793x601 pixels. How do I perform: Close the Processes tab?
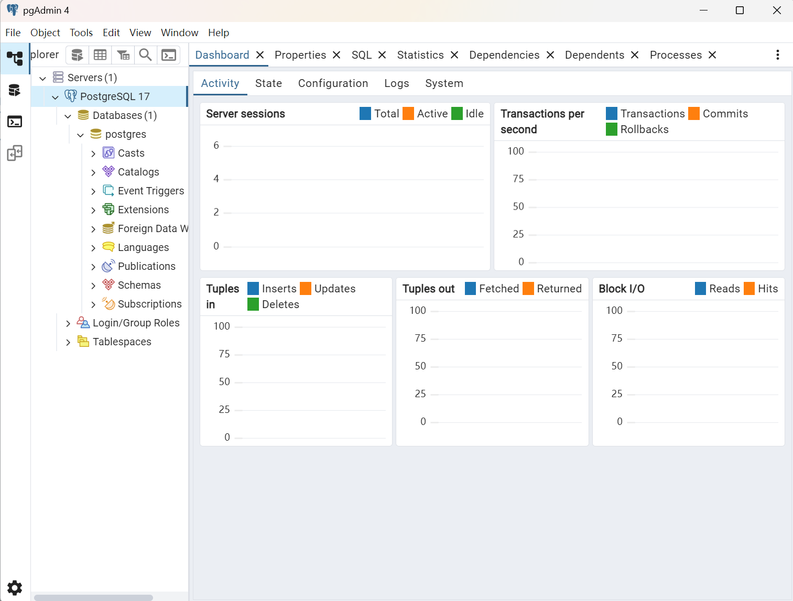point(712,55)
